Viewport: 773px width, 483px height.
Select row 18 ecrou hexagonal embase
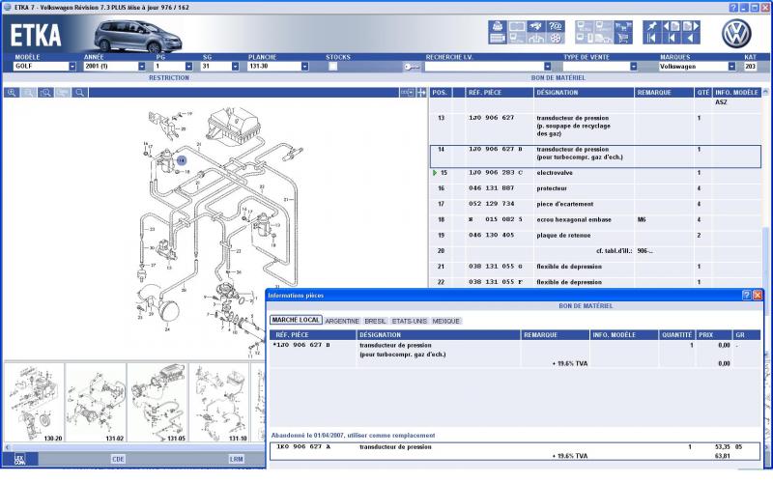pos(595,220)
